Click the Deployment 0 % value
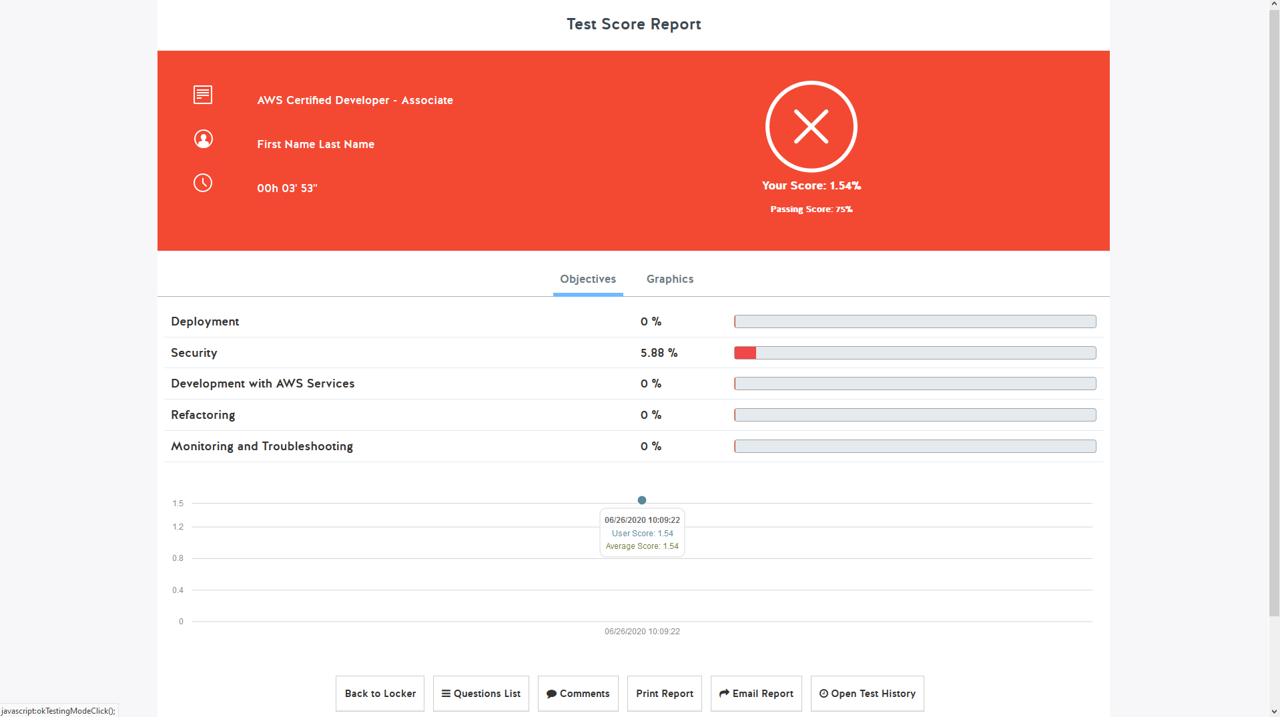The height and width of the screenshot is (717, 1280). click(651, 321)
